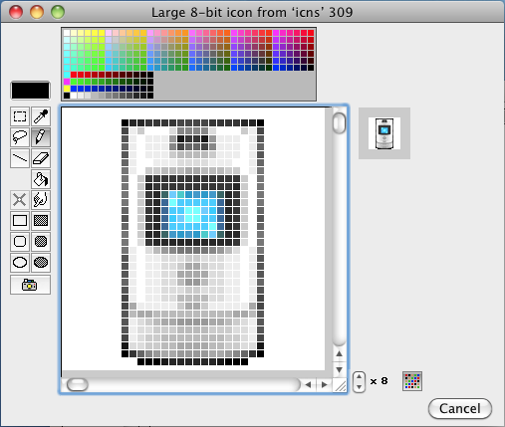Toggle the pixel grid display button
Screen dimensions: 505x427
click(412, 381)
